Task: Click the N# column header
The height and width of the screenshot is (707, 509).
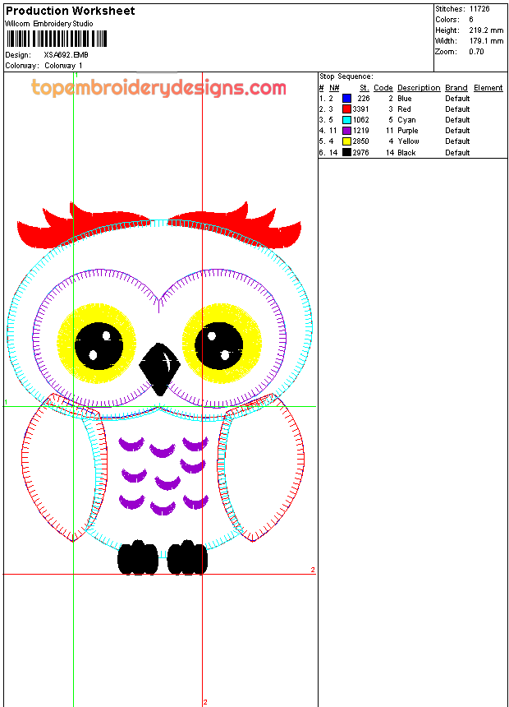Action: click(334, 88)
